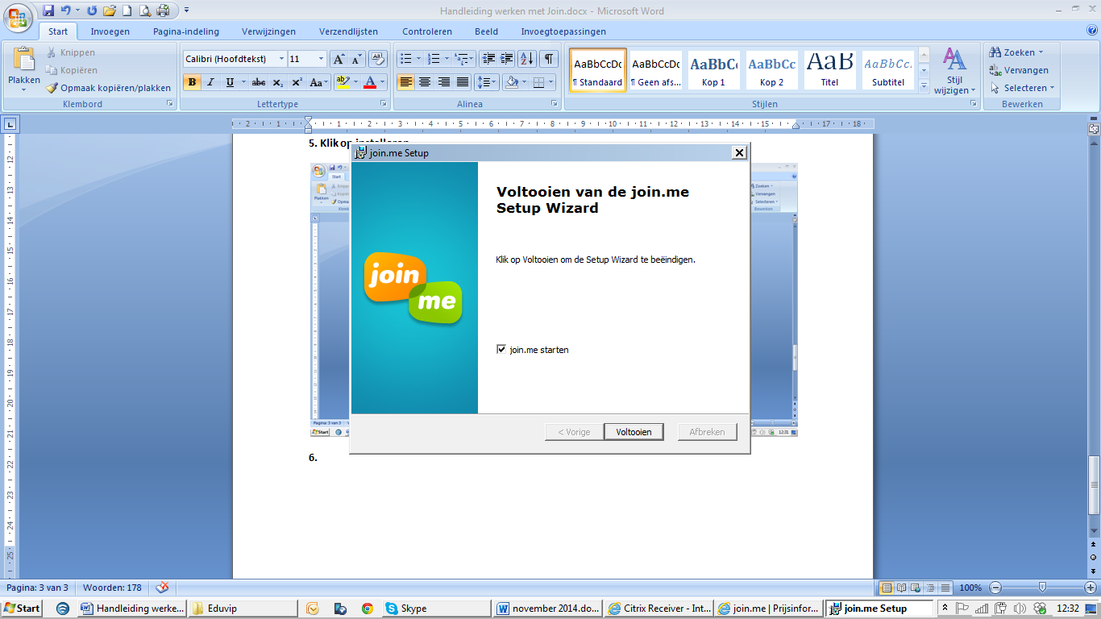
Task: Apply superscript formatting
Action: point(297,82)
